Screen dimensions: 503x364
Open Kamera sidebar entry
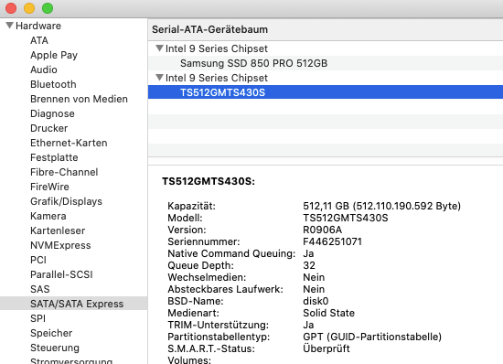48,216
